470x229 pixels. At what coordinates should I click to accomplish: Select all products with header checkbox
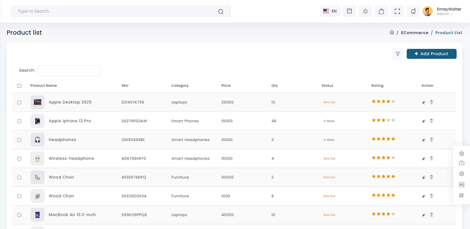coord(20,86)
